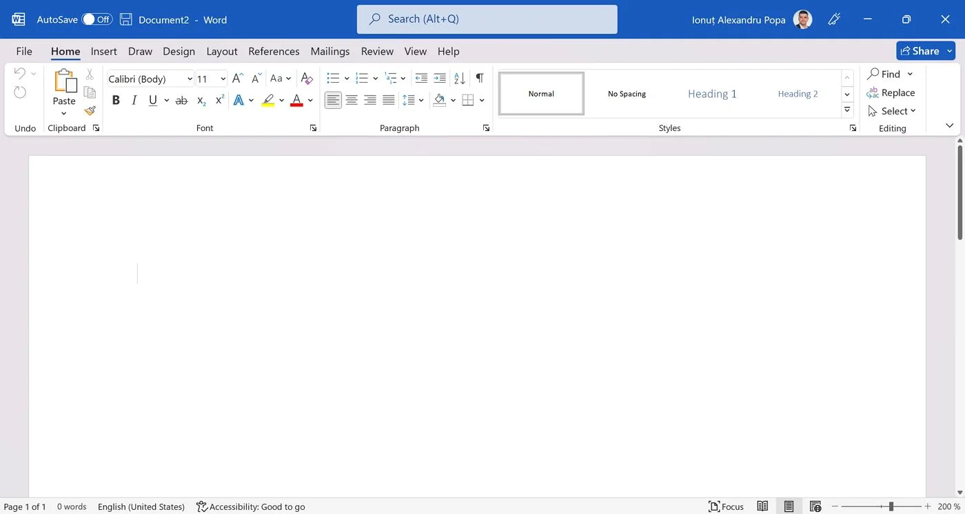965x514 pixels.
Task: Toggle show paragraph marks pilcrow
Action: [x=480, y=79]
